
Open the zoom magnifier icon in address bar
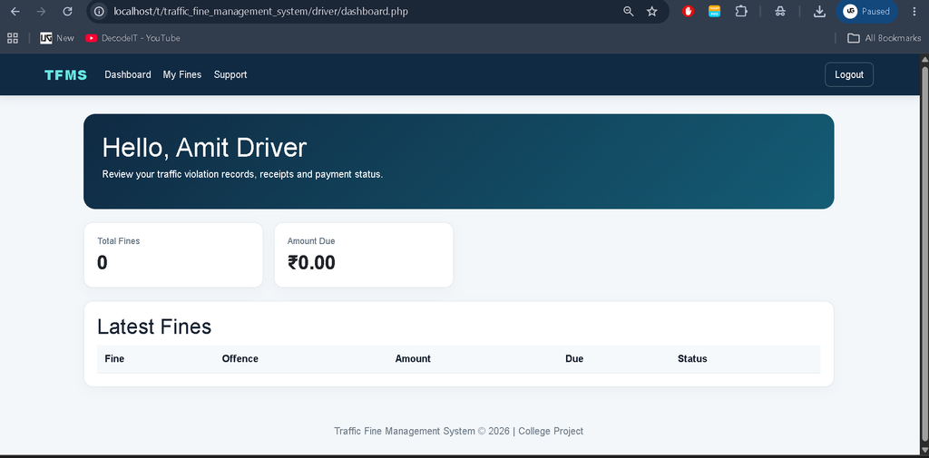[x=629, y=11]
